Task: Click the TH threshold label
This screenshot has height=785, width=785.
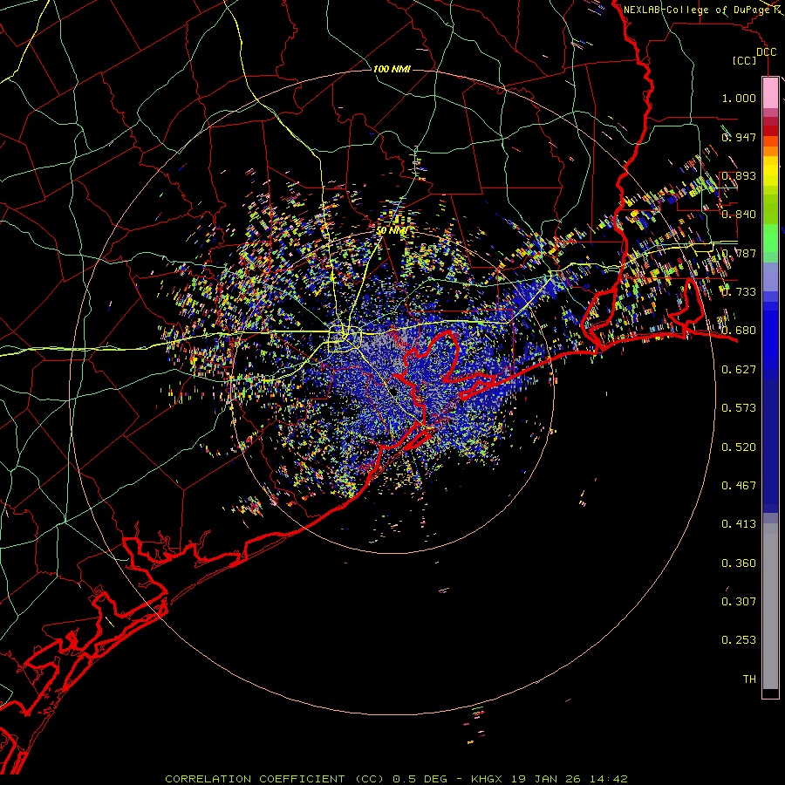Action: point(749,679)
